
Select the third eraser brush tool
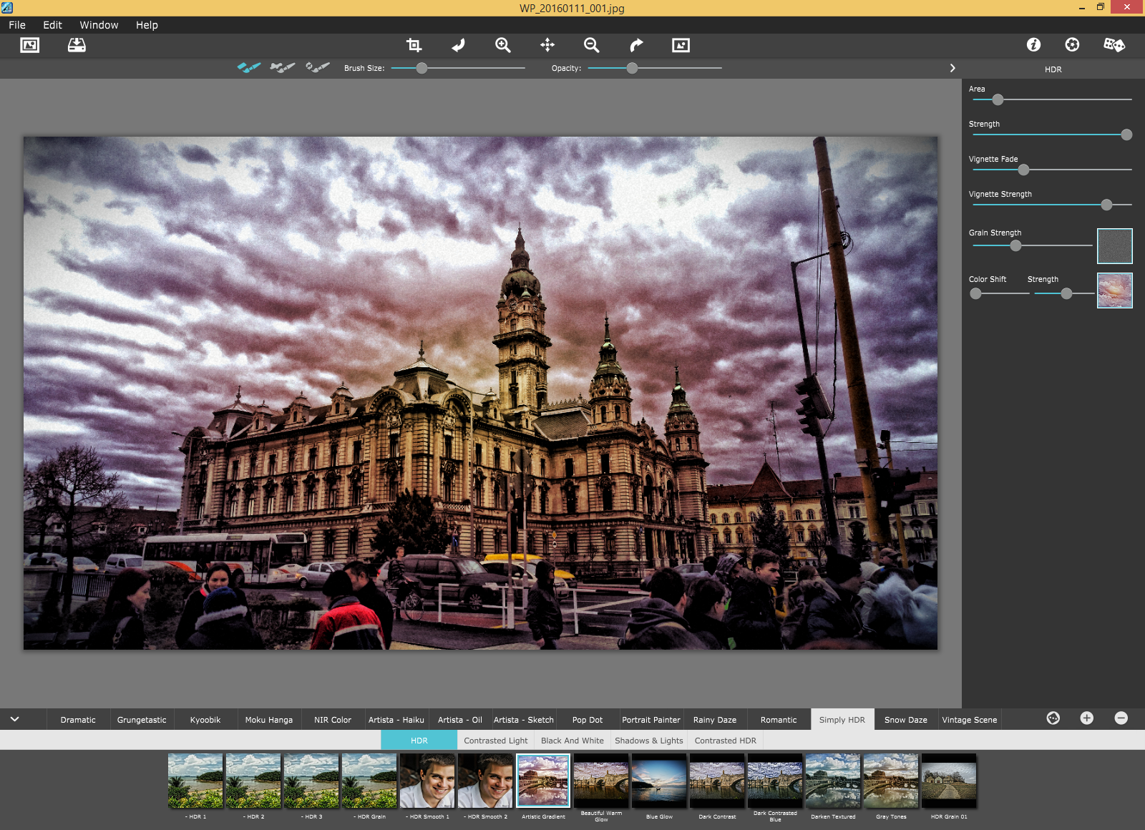317,67
